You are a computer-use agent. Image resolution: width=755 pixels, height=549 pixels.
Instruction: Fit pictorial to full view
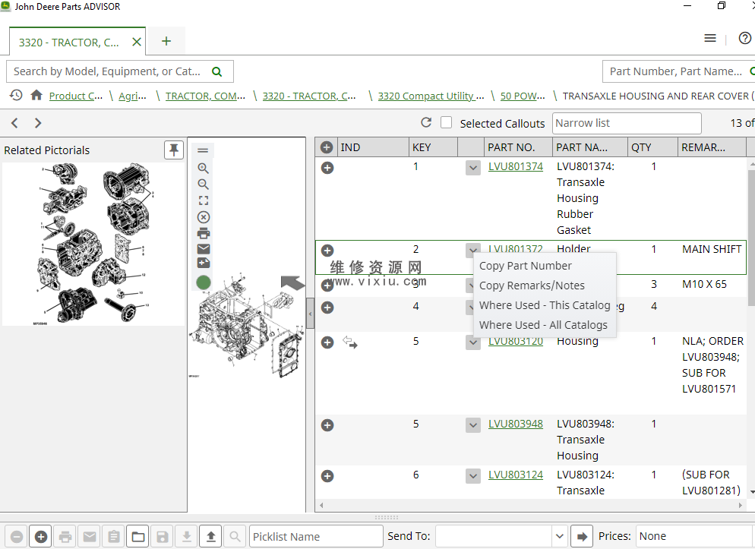pos(204,200)
